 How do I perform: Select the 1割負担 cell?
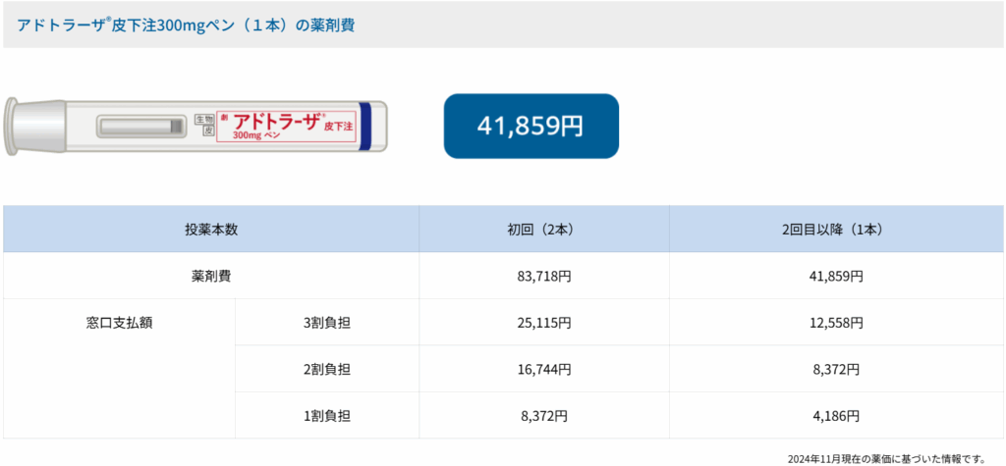327,416
